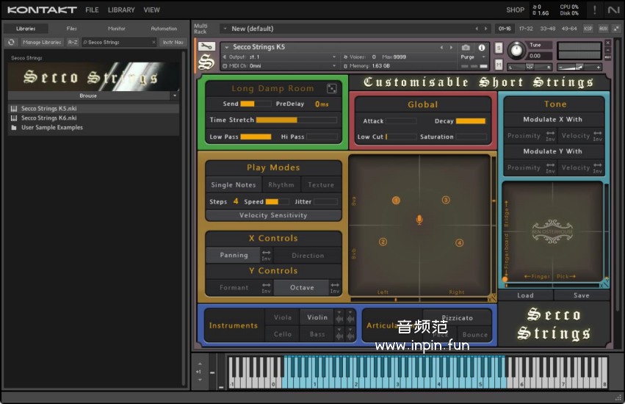Toggle the Solo (S) button on instrument

tap(499, 48)
